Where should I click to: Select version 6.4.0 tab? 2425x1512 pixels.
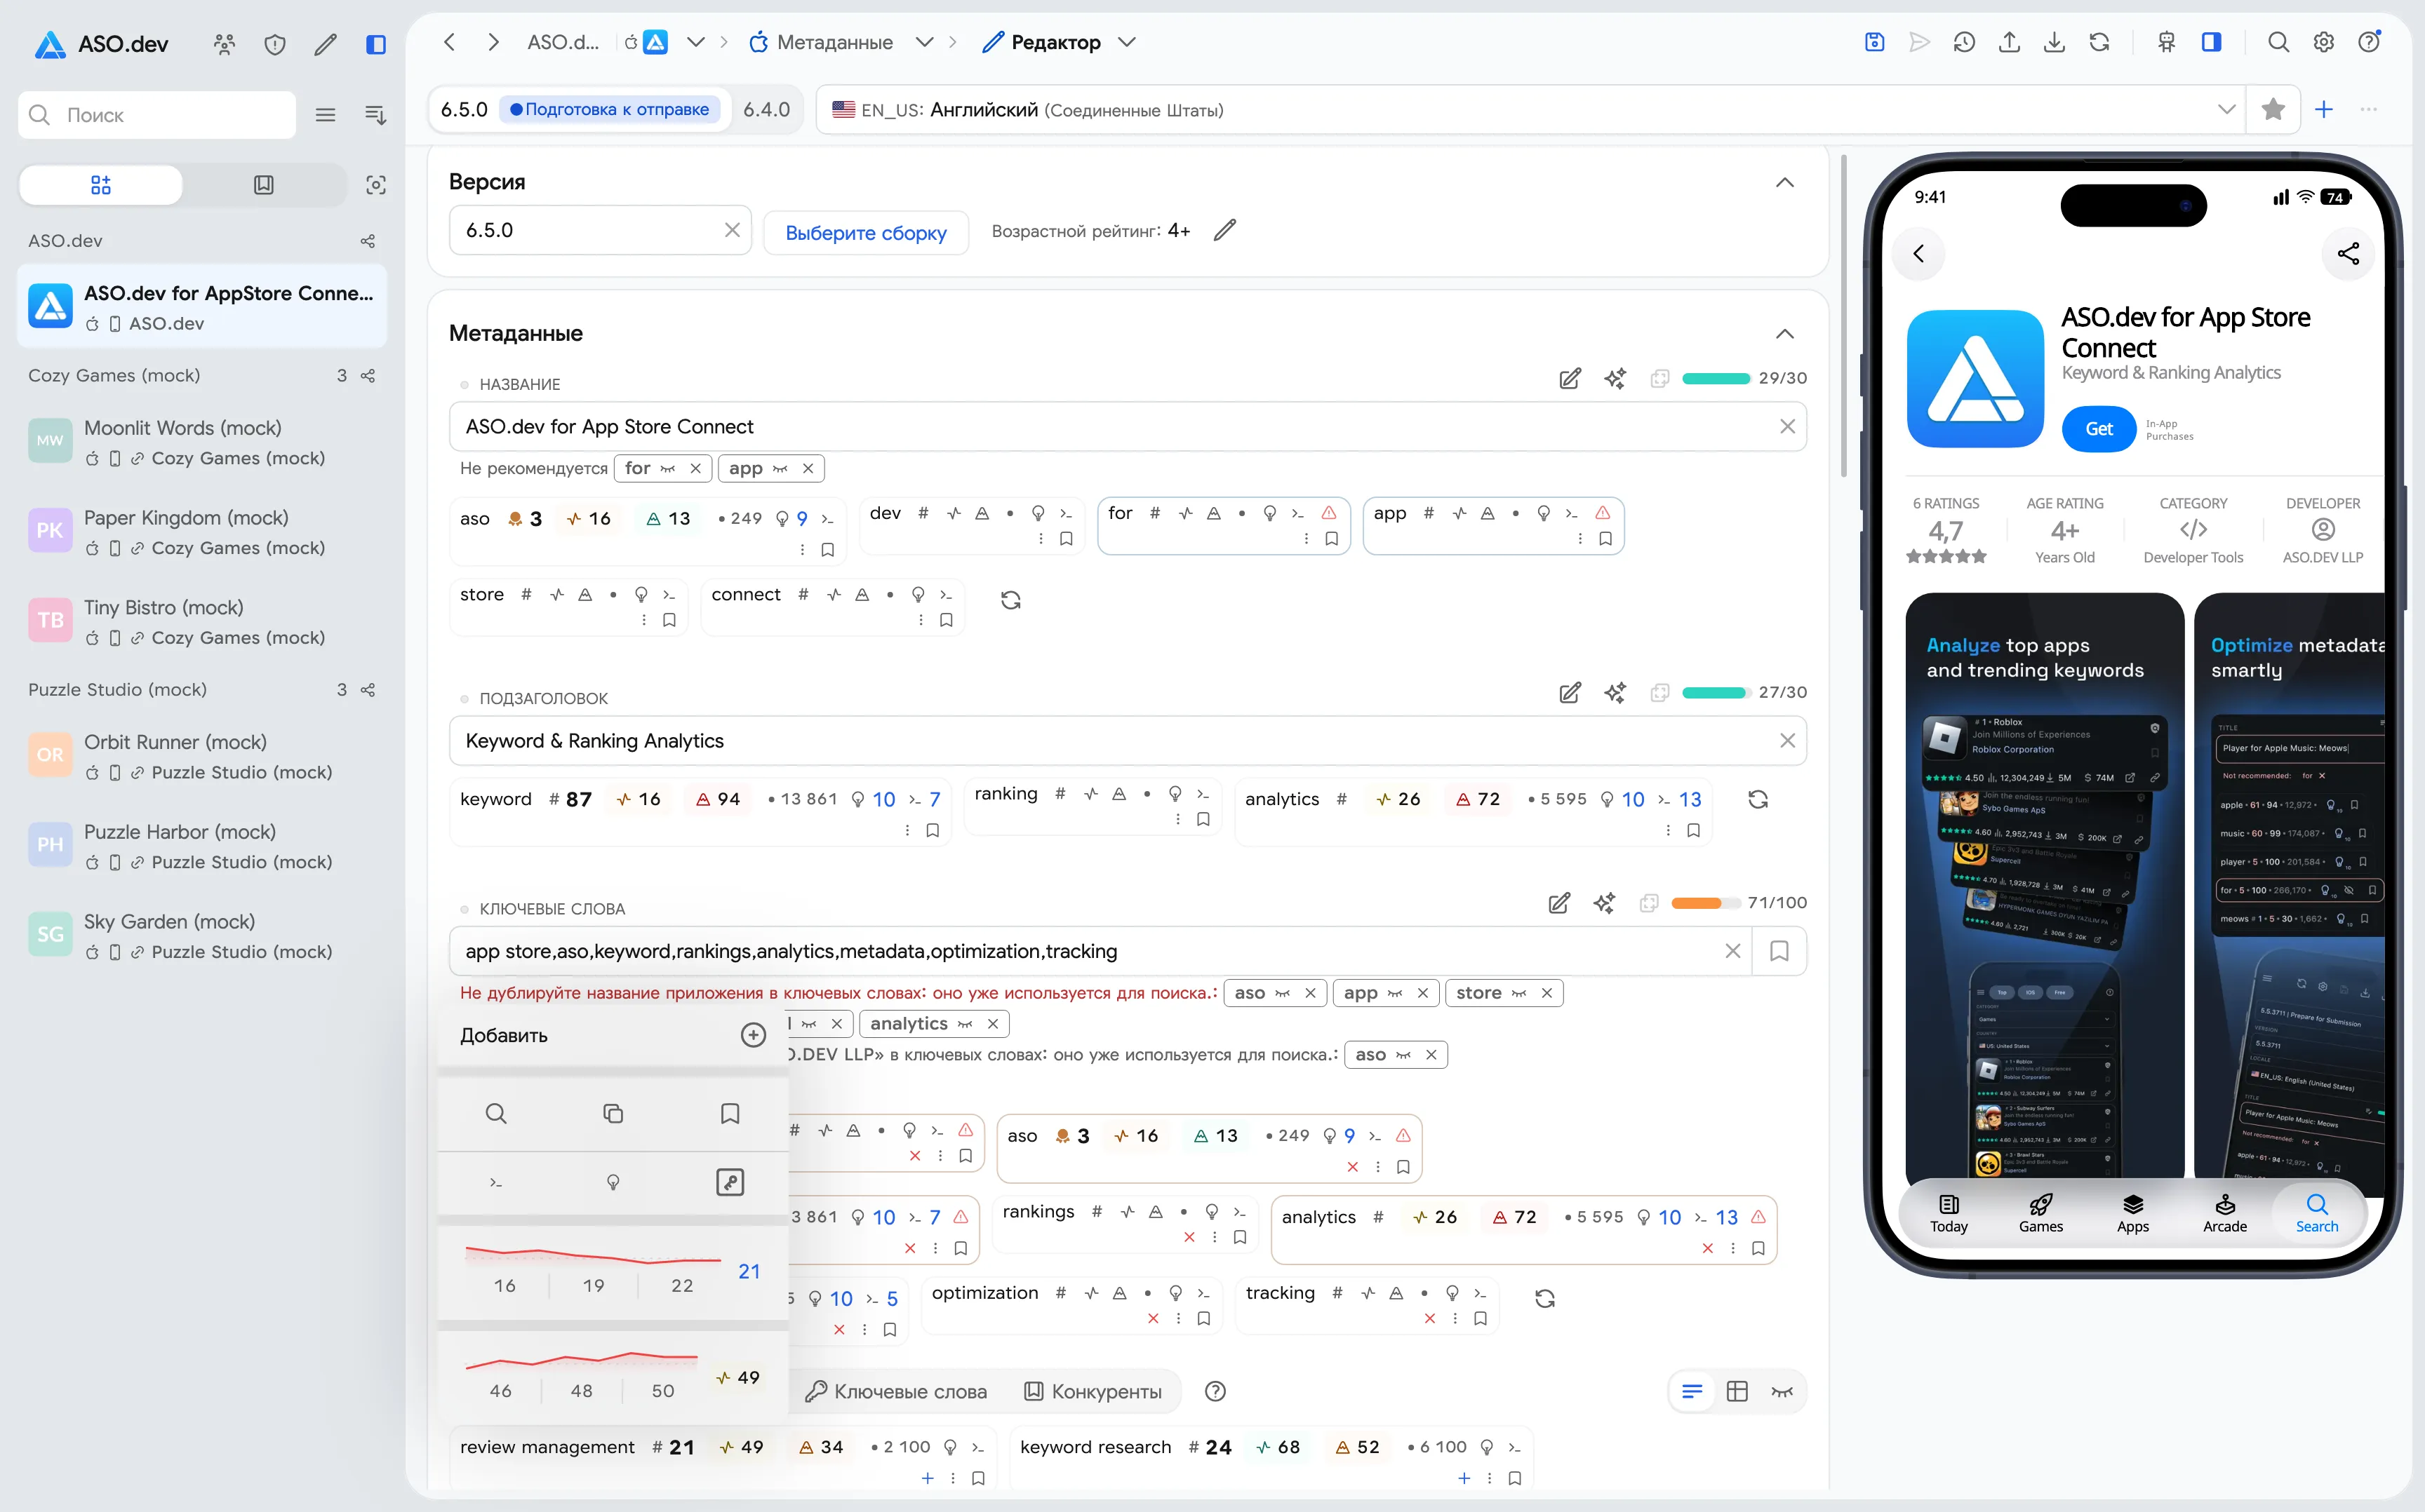766,109
